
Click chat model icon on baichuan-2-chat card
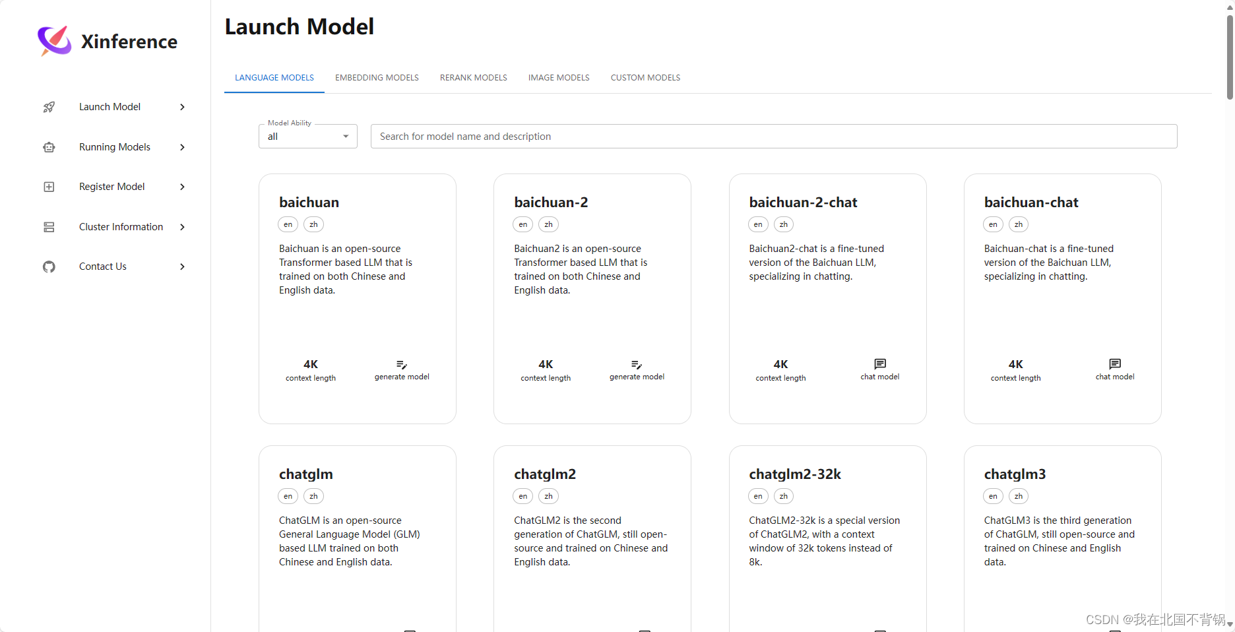pos(880,364)
